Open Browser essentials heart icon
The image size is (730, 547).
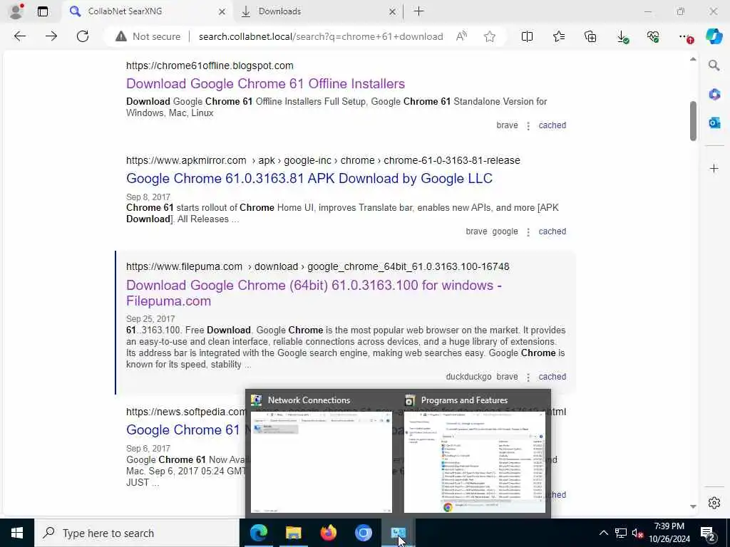pyautogui.click(x=653, y=36)
